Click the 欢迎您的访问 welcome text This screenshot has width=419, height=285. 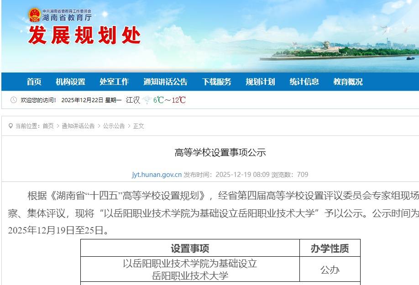38,100
